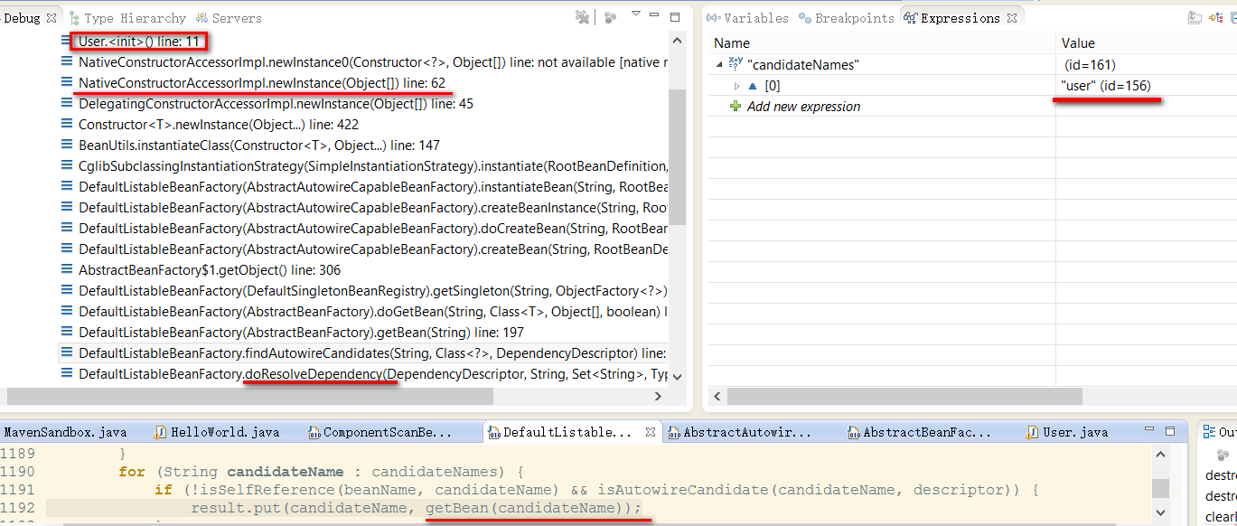Click the watch expression icon beside "candidateNames"
Screen dimensions: 1237x526
[x=735, y=64]
